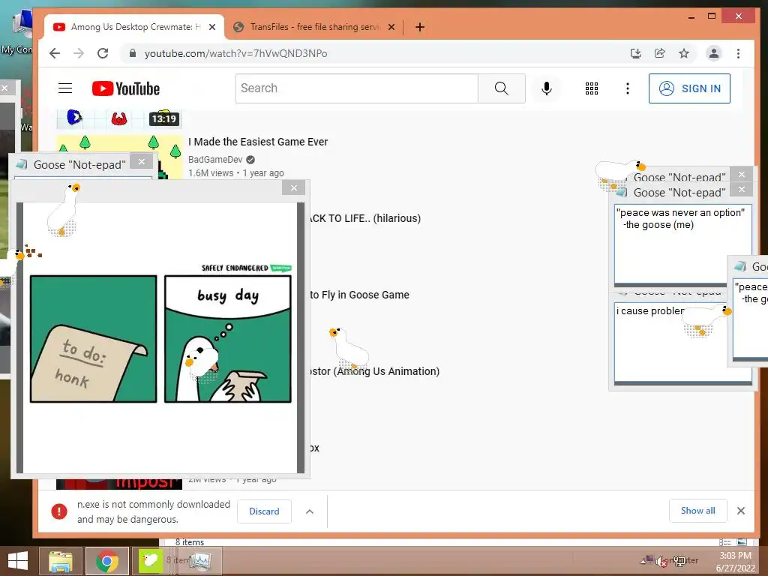
Task: Focus the YouTube Search field
Action: (356, 88)
